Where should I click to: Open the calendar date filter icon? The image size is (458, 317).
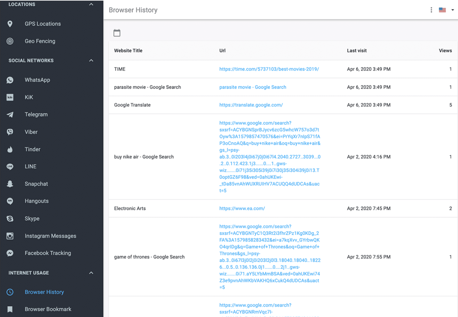117,33
